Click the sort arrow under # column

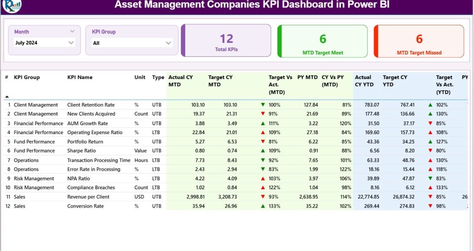(x=7, y=97)
